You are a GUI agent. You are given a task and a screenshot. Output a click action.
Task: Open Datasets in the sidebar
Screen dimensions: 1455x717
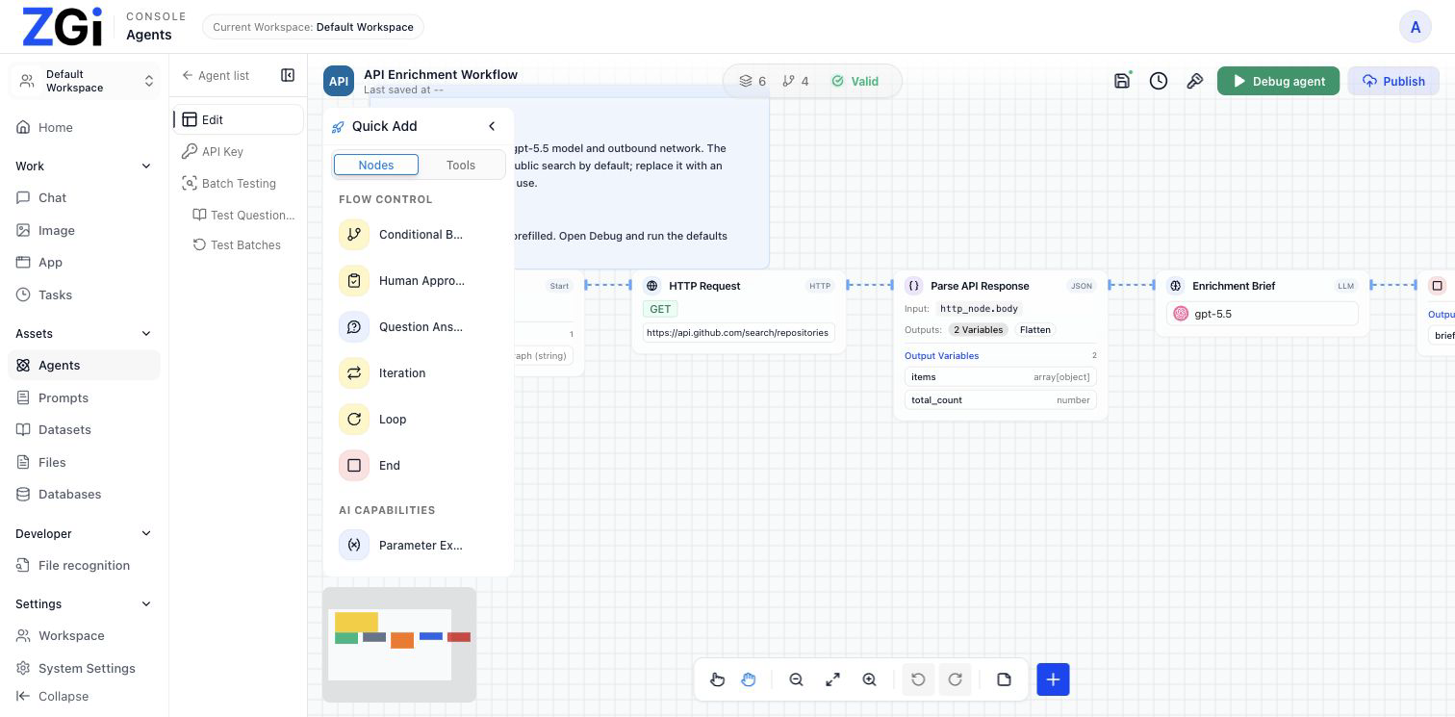pos(85,429)
